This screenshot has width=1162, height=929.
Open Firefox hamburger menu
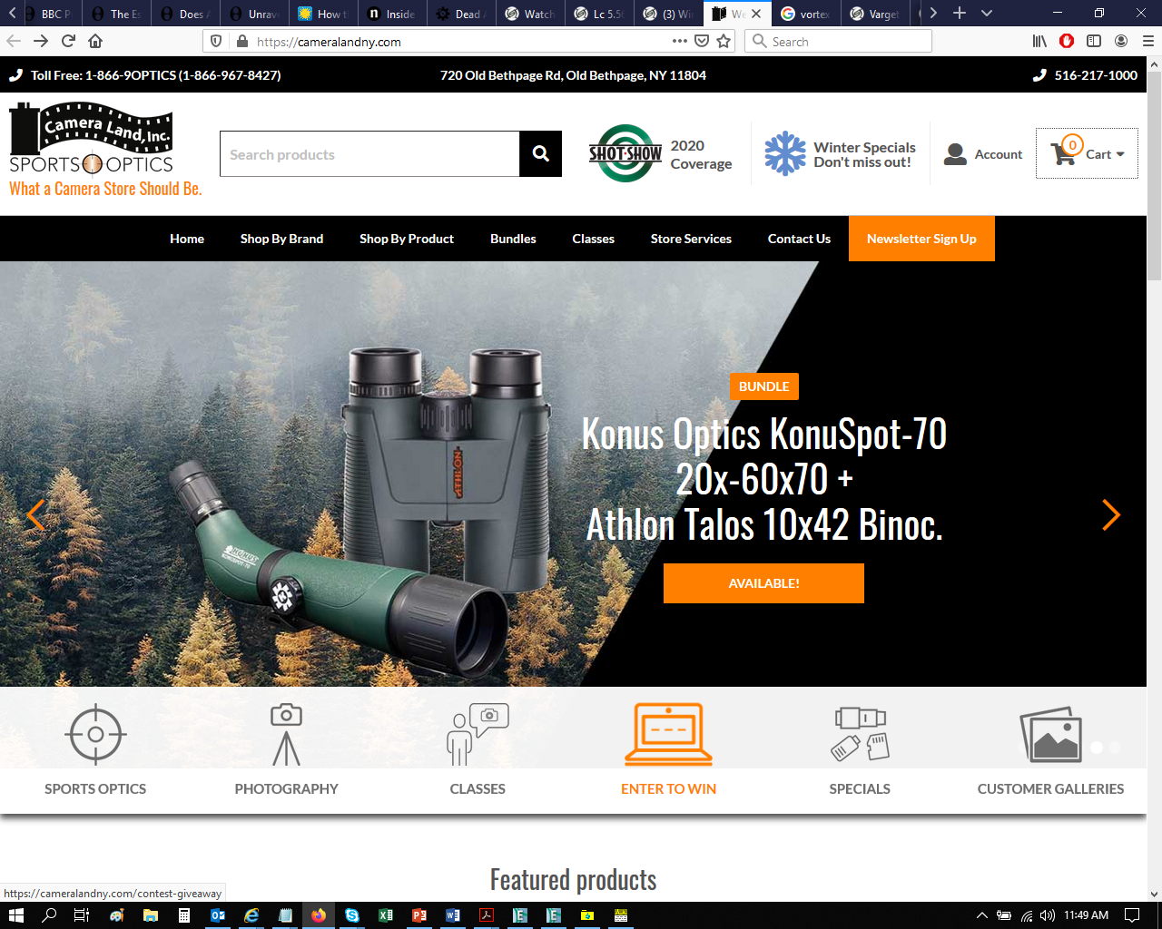(1148, 41)
